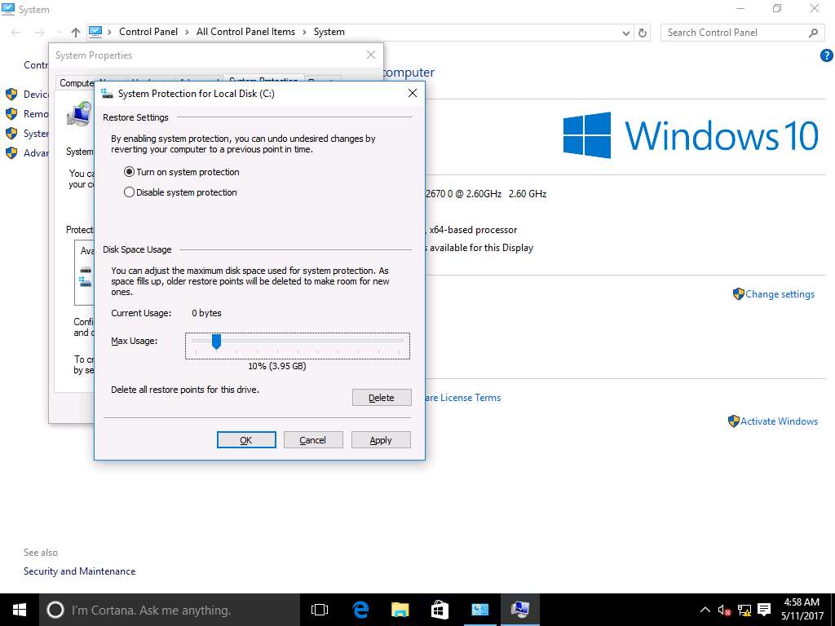835x626 pixels.
Task: Click the Cortana circle icon
Action: coord(55,610)
